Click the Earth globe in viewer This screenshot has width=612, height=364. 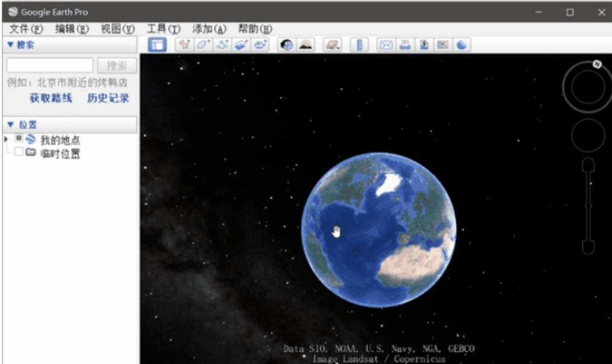point(378,230)
